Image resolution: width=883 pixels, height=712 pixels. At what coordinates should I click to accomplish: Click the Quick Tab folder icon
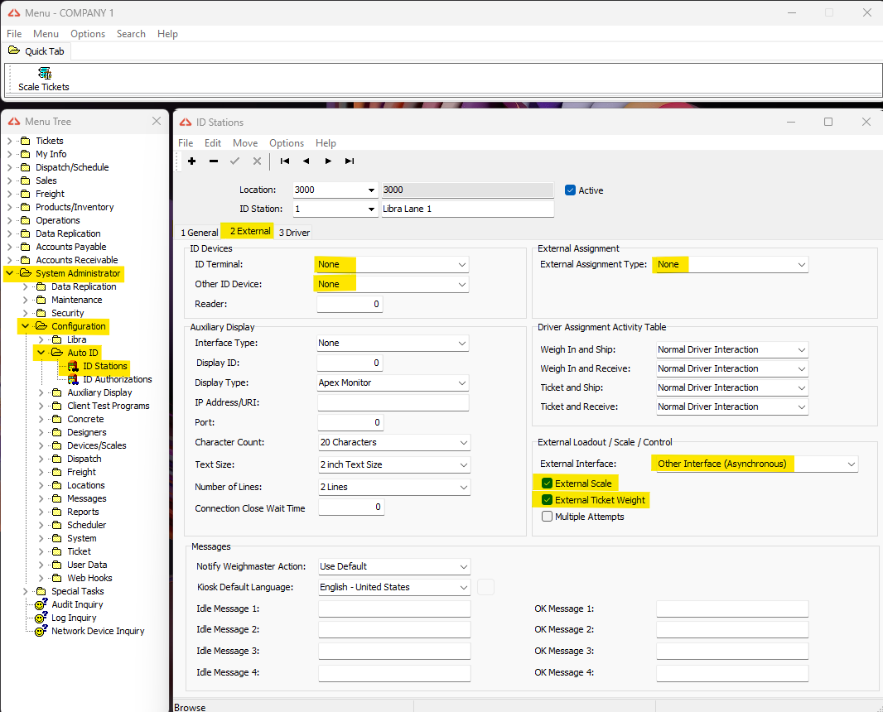click(x=14, y=51)
